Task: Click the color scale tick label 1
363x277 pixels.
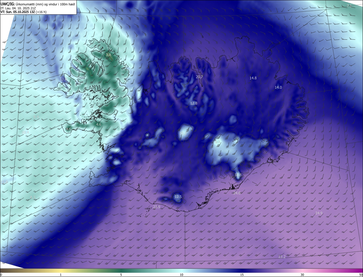Action: 61,275
